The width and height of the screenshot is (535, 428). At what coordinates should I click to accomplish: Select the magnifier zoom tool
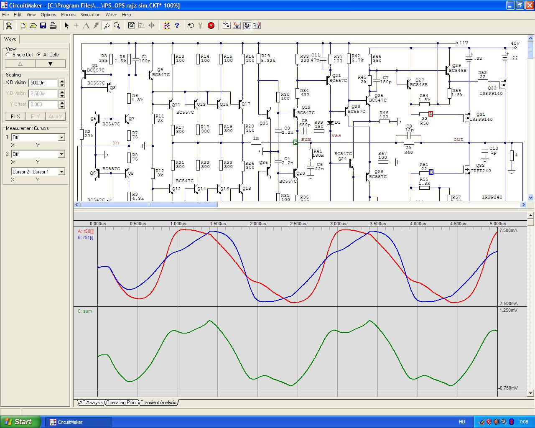pos(117,25)
